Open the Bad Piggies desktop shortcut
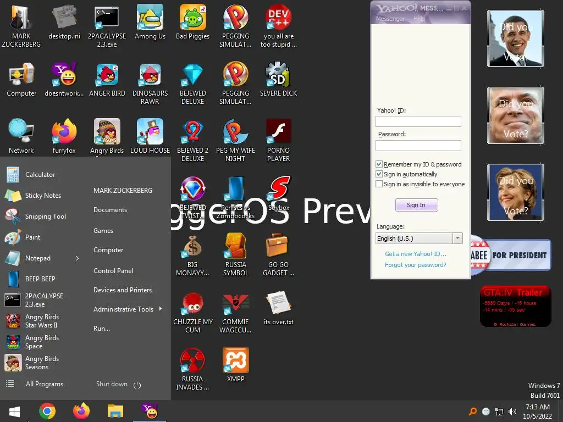 [193, 22]
